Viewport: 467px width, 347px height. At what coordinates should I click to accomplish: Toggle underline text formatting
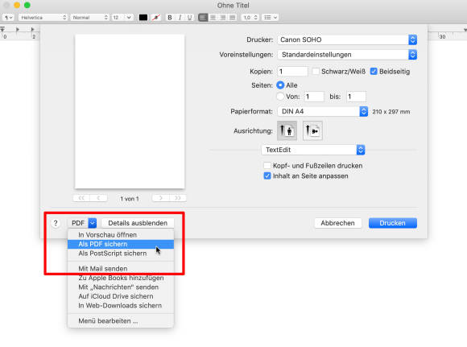pos(189,17)
